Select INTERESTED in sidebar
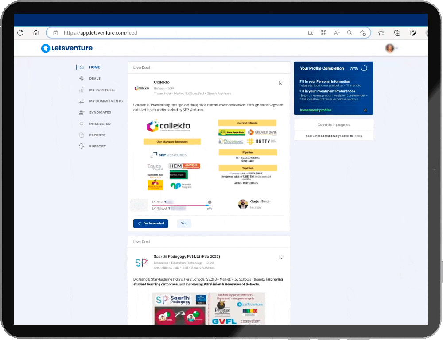The height and width of the screenshot is (340, 443). (100, 124)
